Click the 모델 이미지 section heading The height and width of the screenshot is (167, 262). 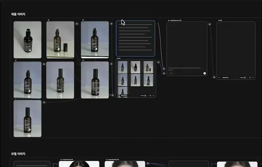point(18,154)
